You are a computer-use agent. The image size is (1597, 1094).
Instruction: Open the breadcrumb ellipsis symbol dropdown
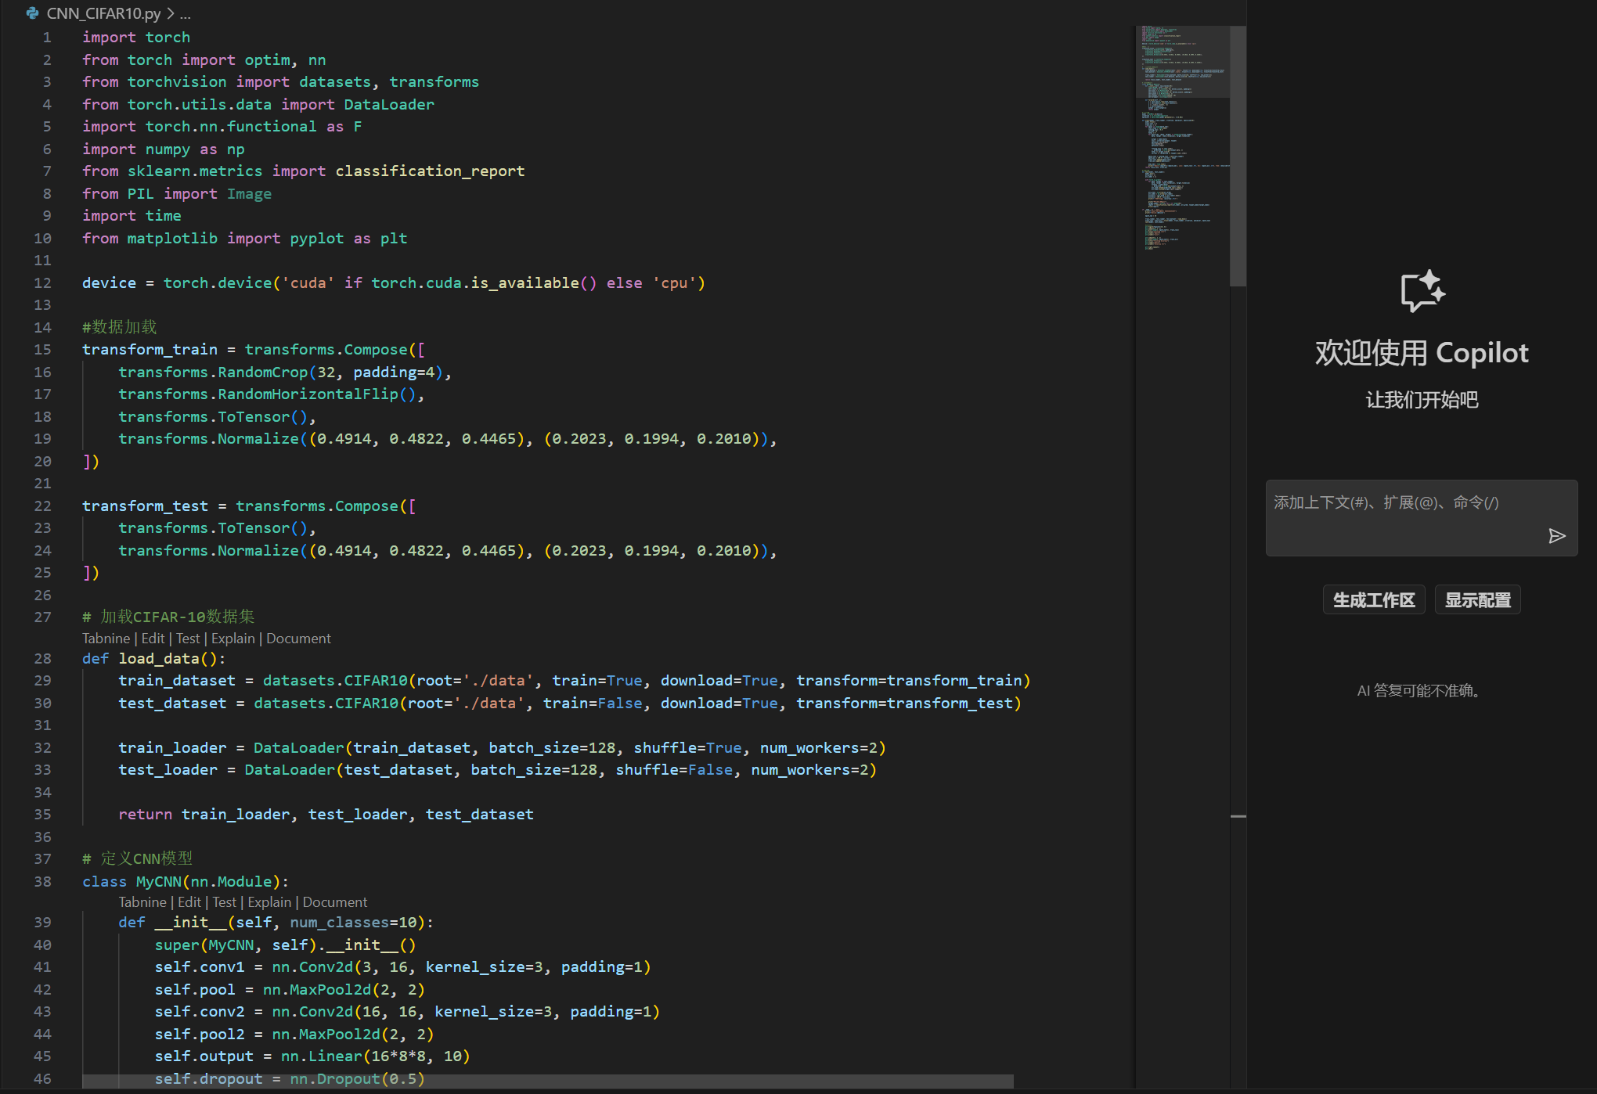(x=186, y=13)
